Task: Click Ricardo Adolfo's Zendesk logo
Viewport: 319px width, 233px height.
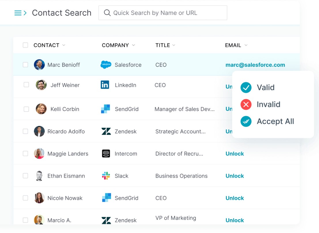Action: point(106,131)
